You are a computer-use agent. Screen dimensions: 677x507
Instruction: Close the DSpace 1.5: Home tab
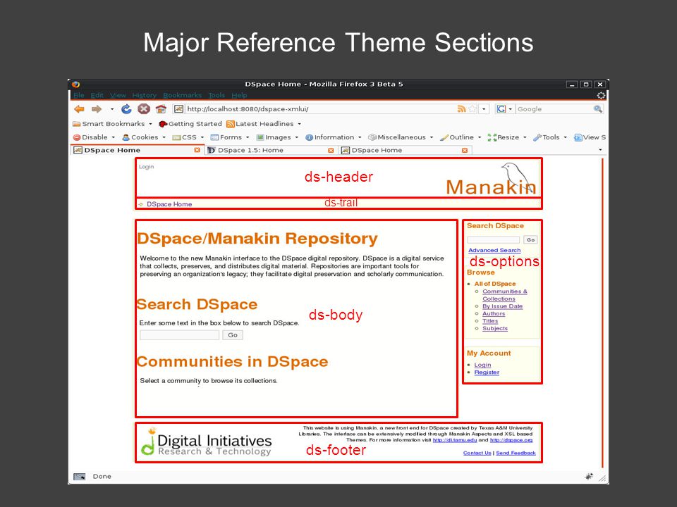(331, 150)
